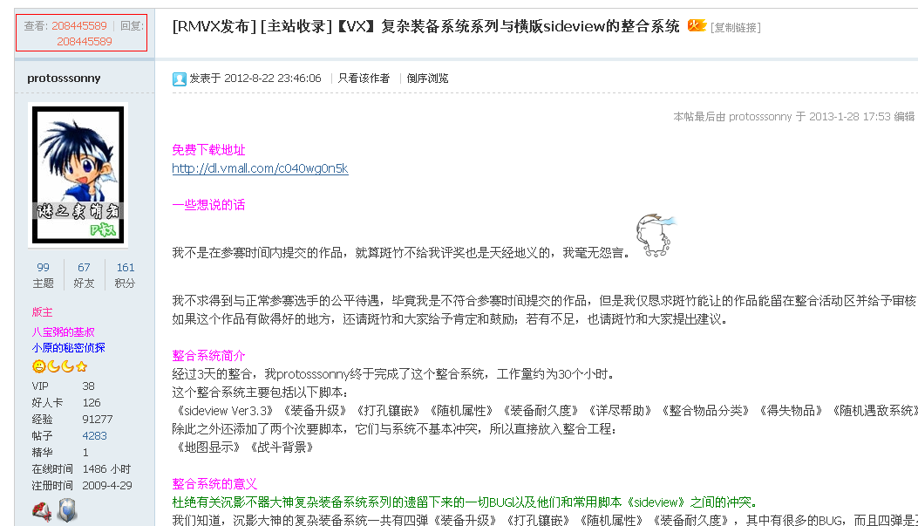Click the 免费下载地址 heading

coord(208,150)
